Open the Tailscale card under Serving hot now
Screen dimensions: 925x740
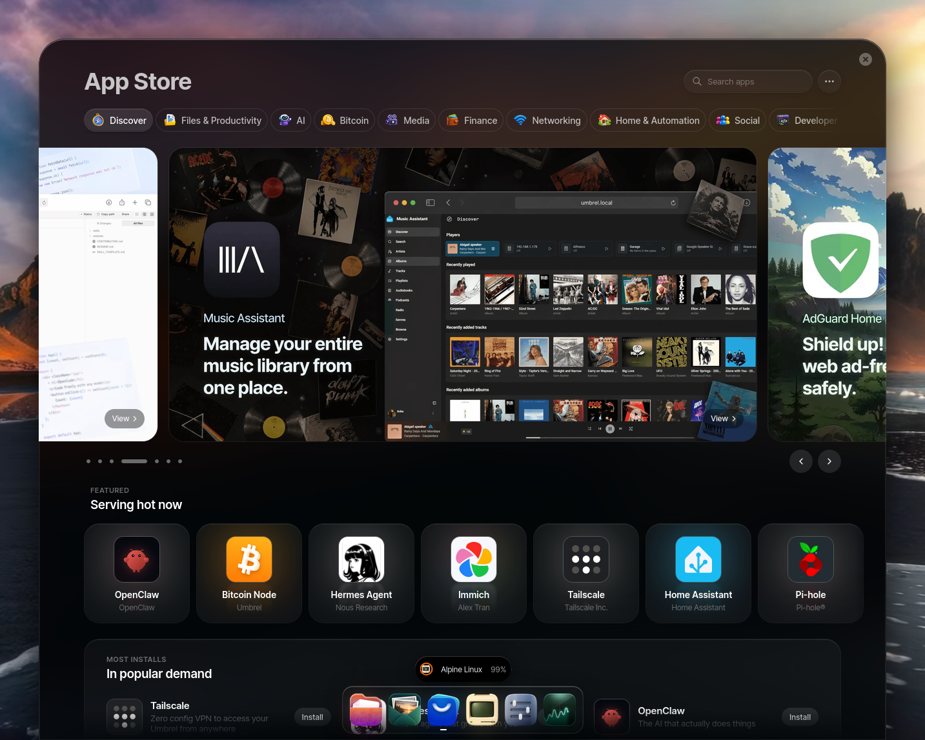586,573
